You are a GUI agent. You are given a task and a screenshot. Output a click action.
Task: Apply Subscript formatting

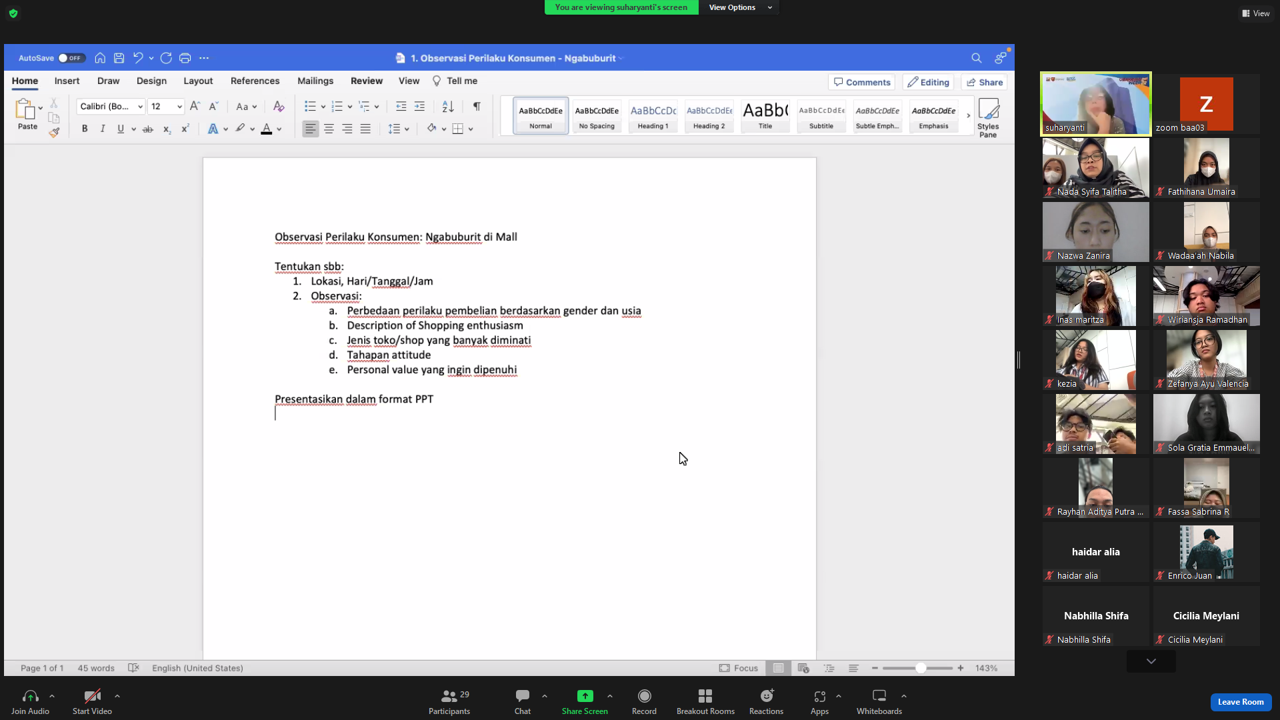click(167, 129)
